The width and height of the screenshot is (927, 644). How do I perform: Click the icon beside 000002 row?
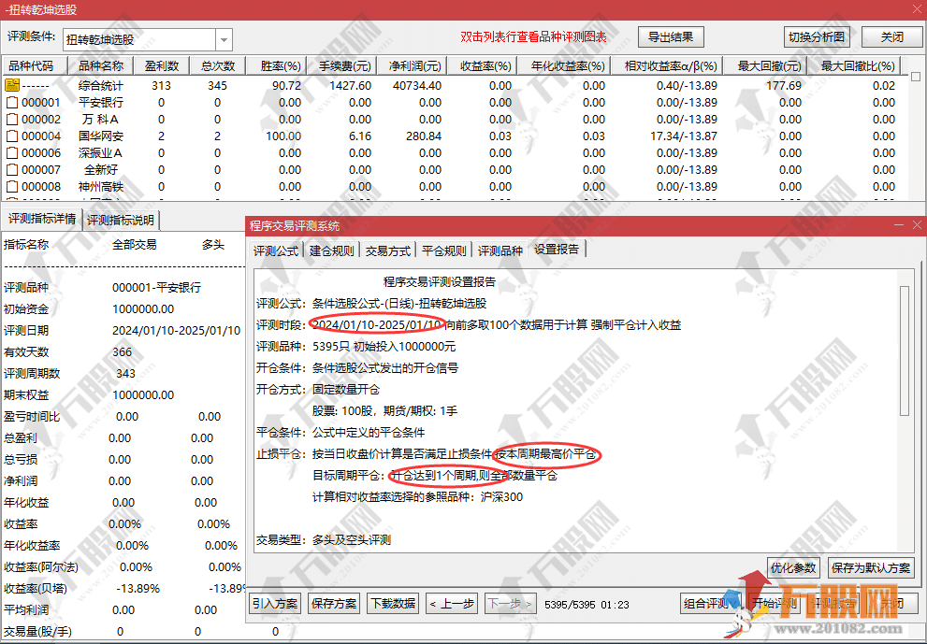(x=12, y=120)
